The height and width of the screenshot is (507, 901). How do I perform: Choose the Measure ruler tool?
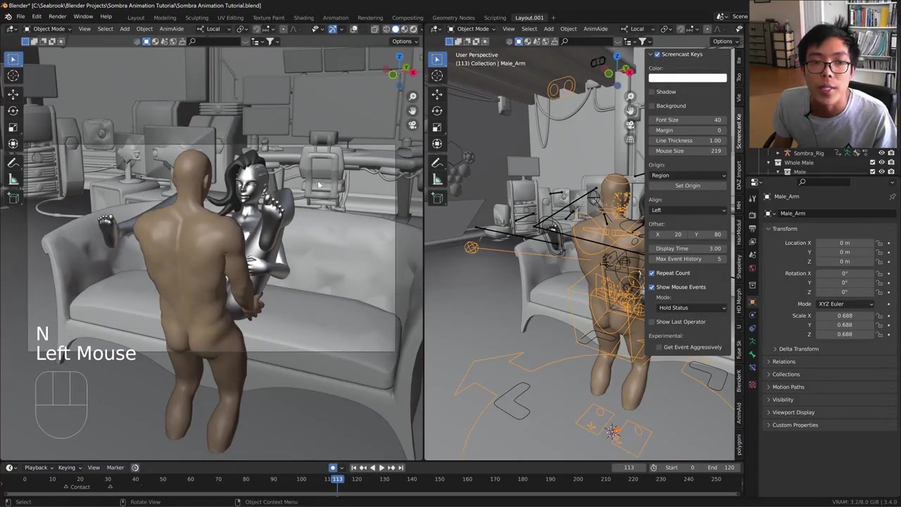click(13, 180)
